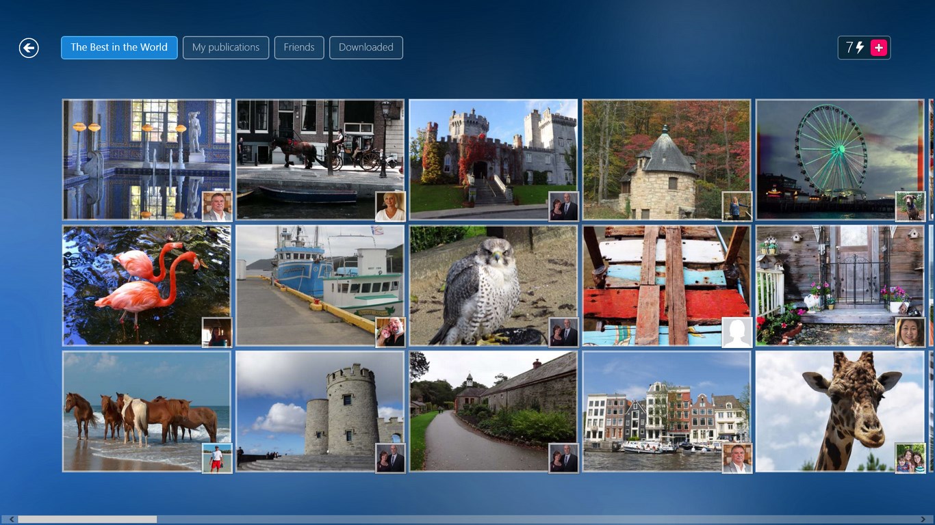The image size is (935, 525).
Task: Open author avatar on ivy castle photo
Action: 563,206
